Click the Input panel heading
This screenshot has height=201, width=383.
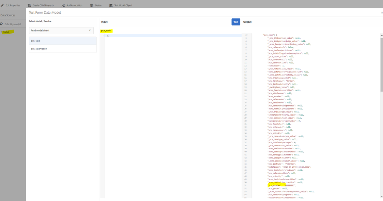[104, 22]
